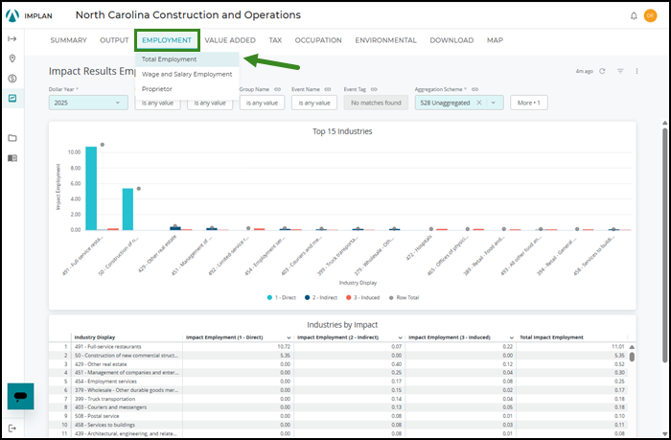Select the 454 - Employment services row
This screenshot has width=671, height=440.
[338, 382]
